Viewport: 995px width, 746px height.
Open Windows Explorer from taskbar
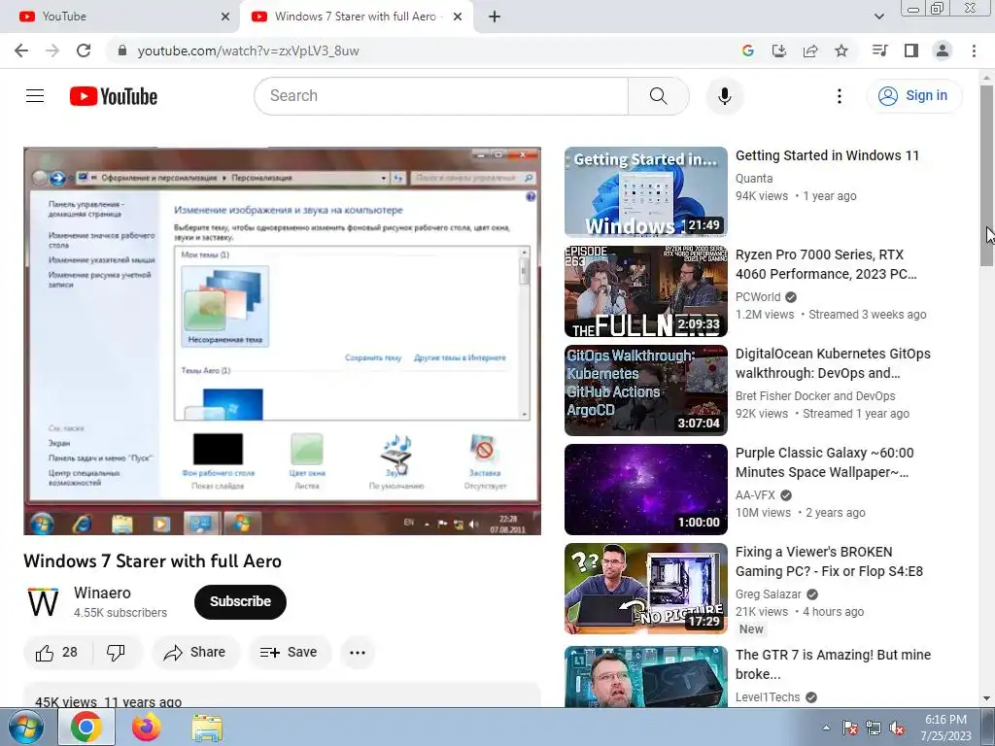pyautogui.click(x=208, y=727)
